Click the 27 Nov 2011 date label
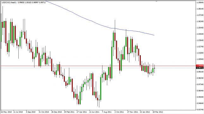204x114 pixels. coord(133,112)
